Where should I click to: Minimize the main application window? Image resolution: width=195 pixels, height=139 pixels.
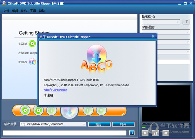coord(180,4)
